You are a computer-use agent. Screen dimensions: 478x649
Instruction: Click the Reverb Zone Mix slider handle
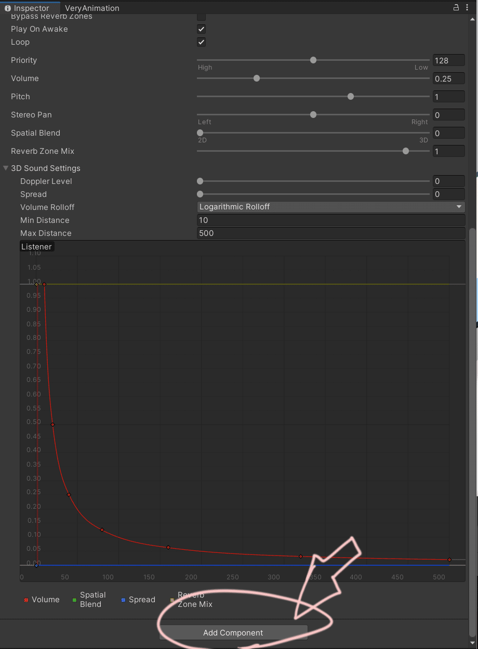click(x=406, y=151)
